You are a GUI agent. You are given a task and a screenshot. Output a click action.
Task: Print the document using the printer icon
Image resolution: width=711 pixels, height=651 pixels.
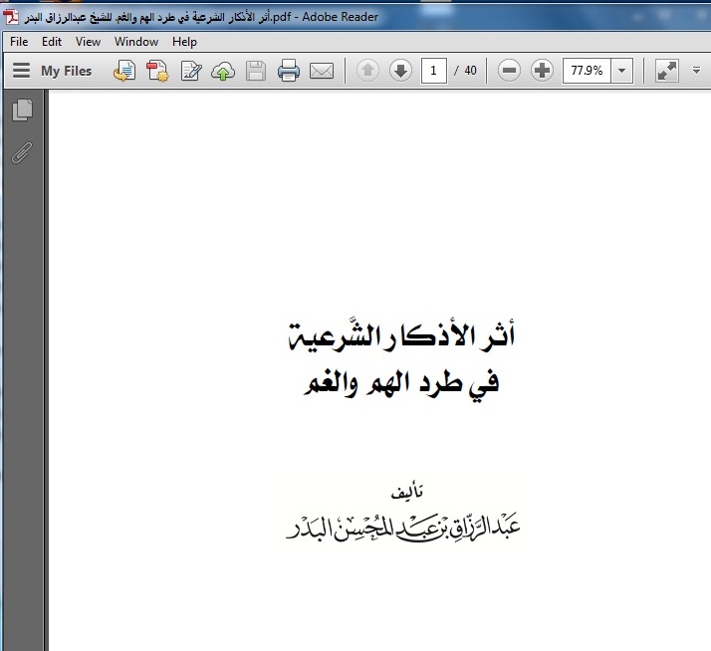coord(289,71)
